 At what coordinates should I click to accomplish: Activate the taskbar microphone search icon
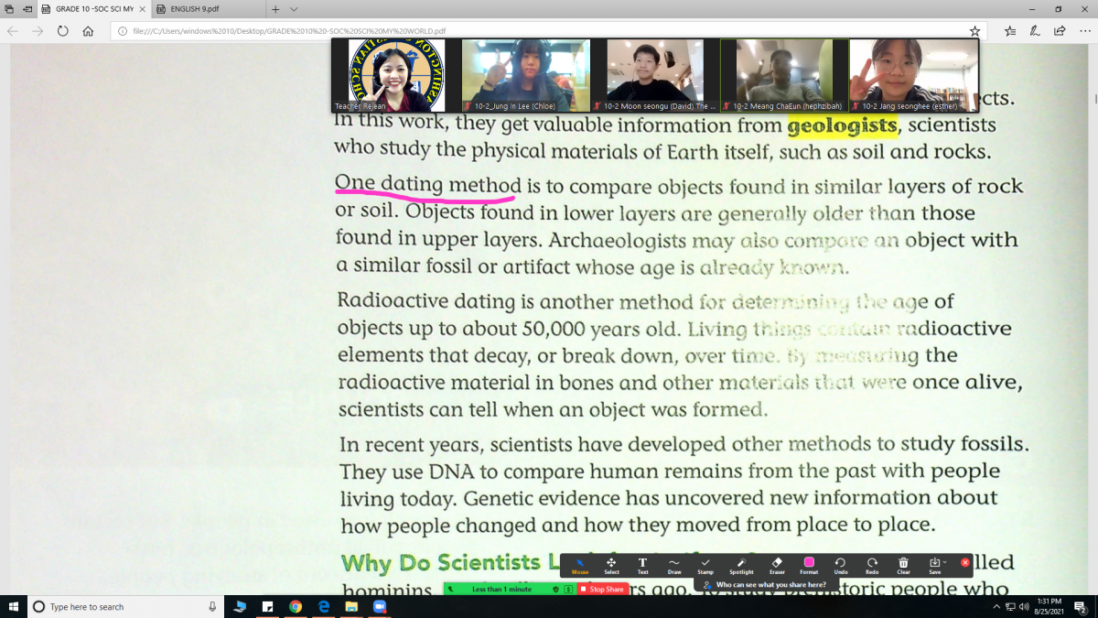pyautogui.click(x=212, y=606)
